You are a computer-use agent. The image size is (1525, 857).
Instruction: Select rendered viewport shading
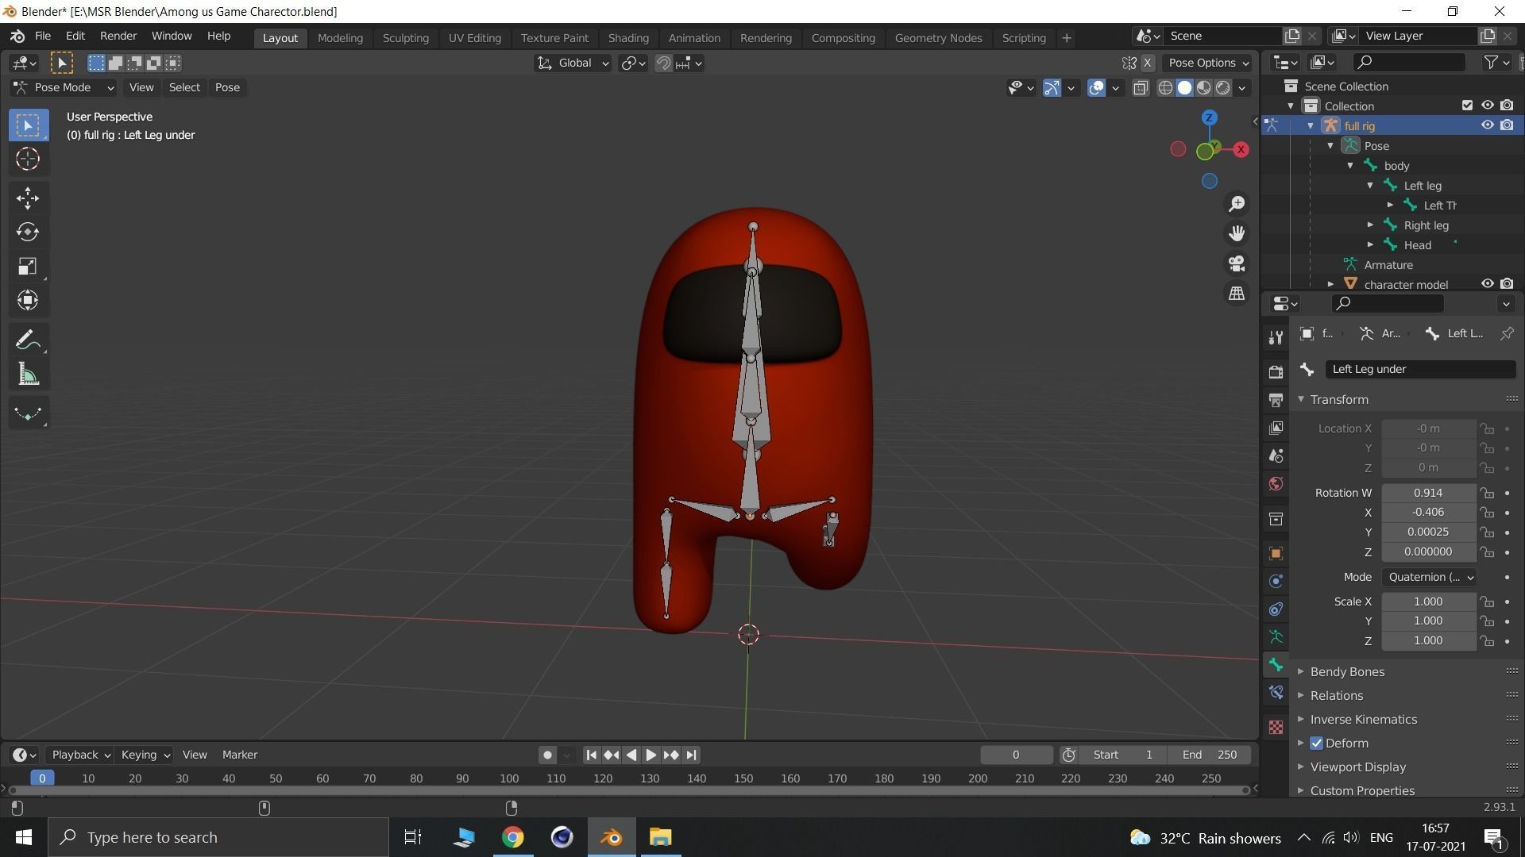1223,87
